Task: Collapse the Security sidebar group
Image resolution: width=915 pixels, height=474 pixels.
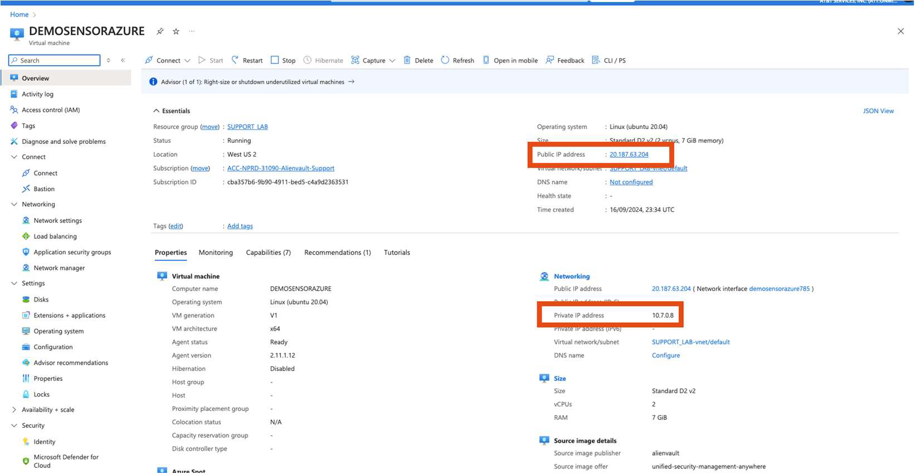Action: tap(14, 425)
